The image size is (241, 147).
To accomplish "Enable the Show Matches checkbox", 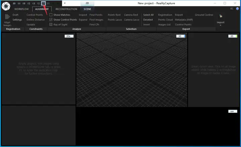I will tap(51, 15).
